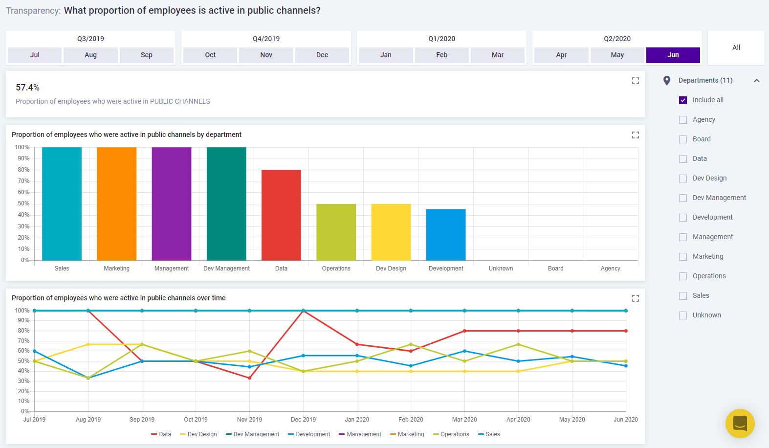
Task: Collapse the Departments filter panel
Action: [x=756, y=81]
